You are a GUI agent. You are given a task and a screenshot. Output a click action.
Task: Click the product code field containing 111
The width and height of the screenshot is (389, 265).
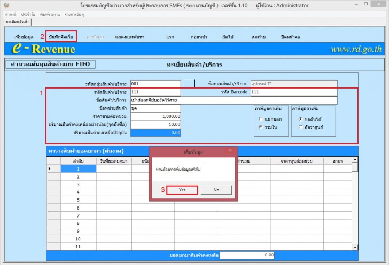(155, 92)
